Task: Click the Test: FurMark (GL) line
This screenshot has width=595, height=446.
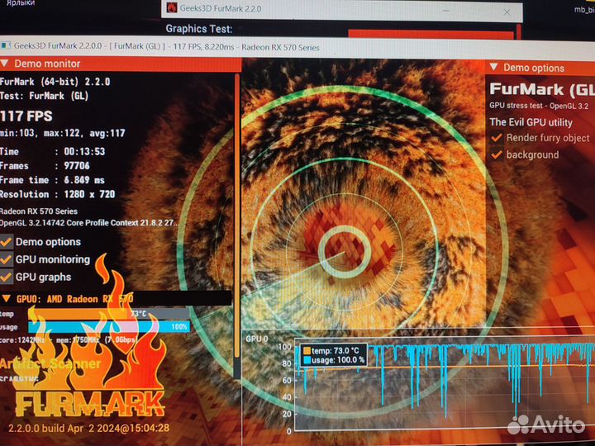Action: 44,96
